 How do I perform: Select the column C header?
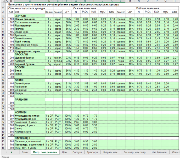coord(30,1)
